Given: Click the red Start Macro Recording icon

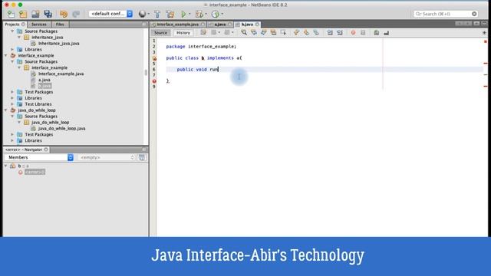Looking at the screenshot, I should coord(353,32).
